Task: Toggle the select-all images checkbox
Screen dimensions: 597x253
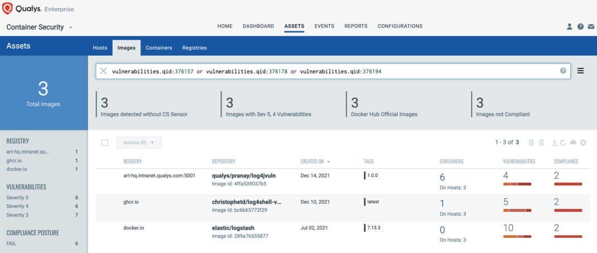Action: point(105,142)
